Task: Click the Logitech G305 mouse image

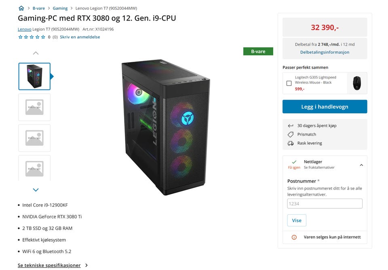Action: [357, 83]
